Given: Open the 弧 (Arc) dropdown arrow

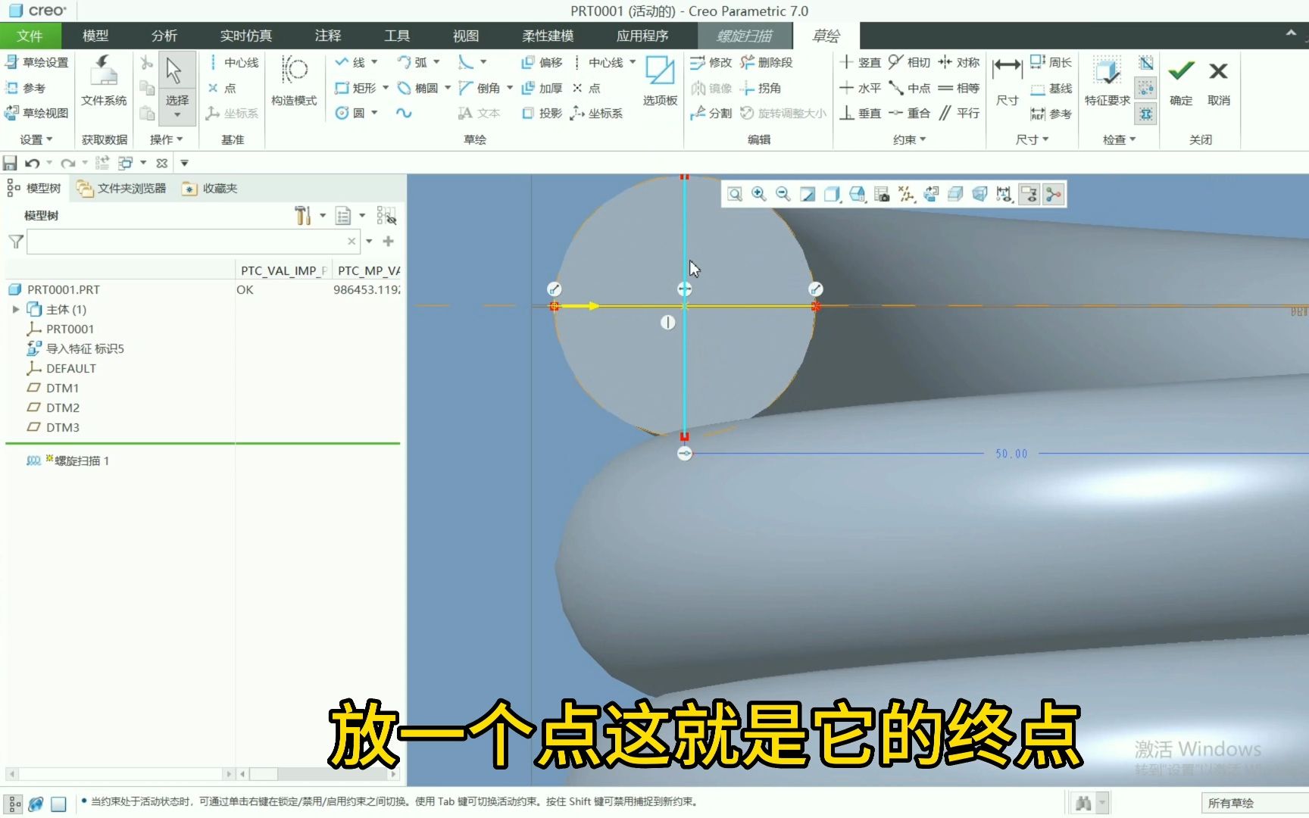Looking at the screenshot, I should click(436, 63).
